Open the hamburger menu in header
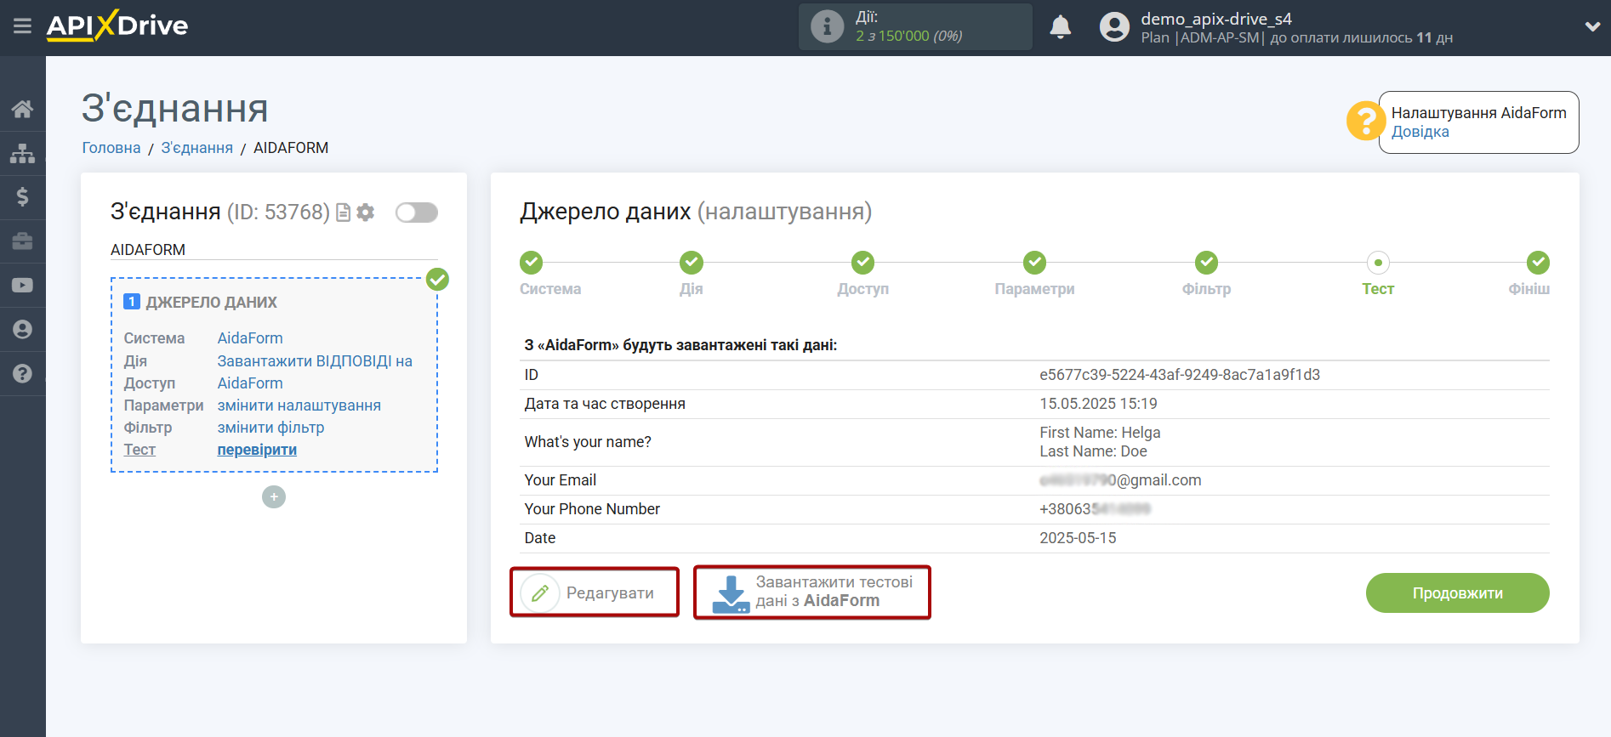The width and height of the screenshot is (1611, 737). (22, 26)
